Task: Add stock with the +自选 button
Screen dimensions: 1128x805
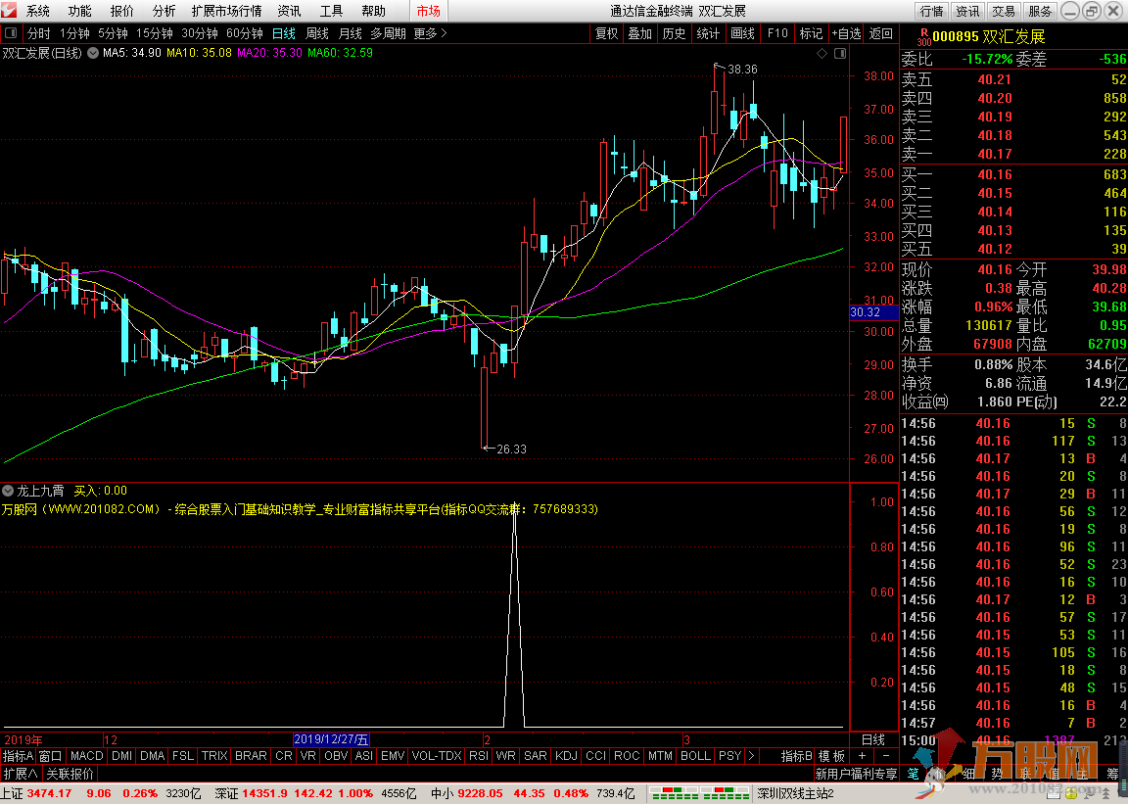Action: (x=847, y=33)
